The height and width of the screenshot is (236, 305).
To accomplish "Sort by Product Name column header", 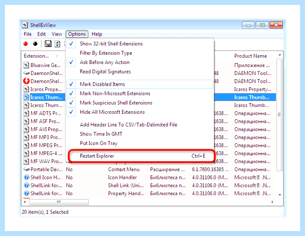I will click(254, 56).
